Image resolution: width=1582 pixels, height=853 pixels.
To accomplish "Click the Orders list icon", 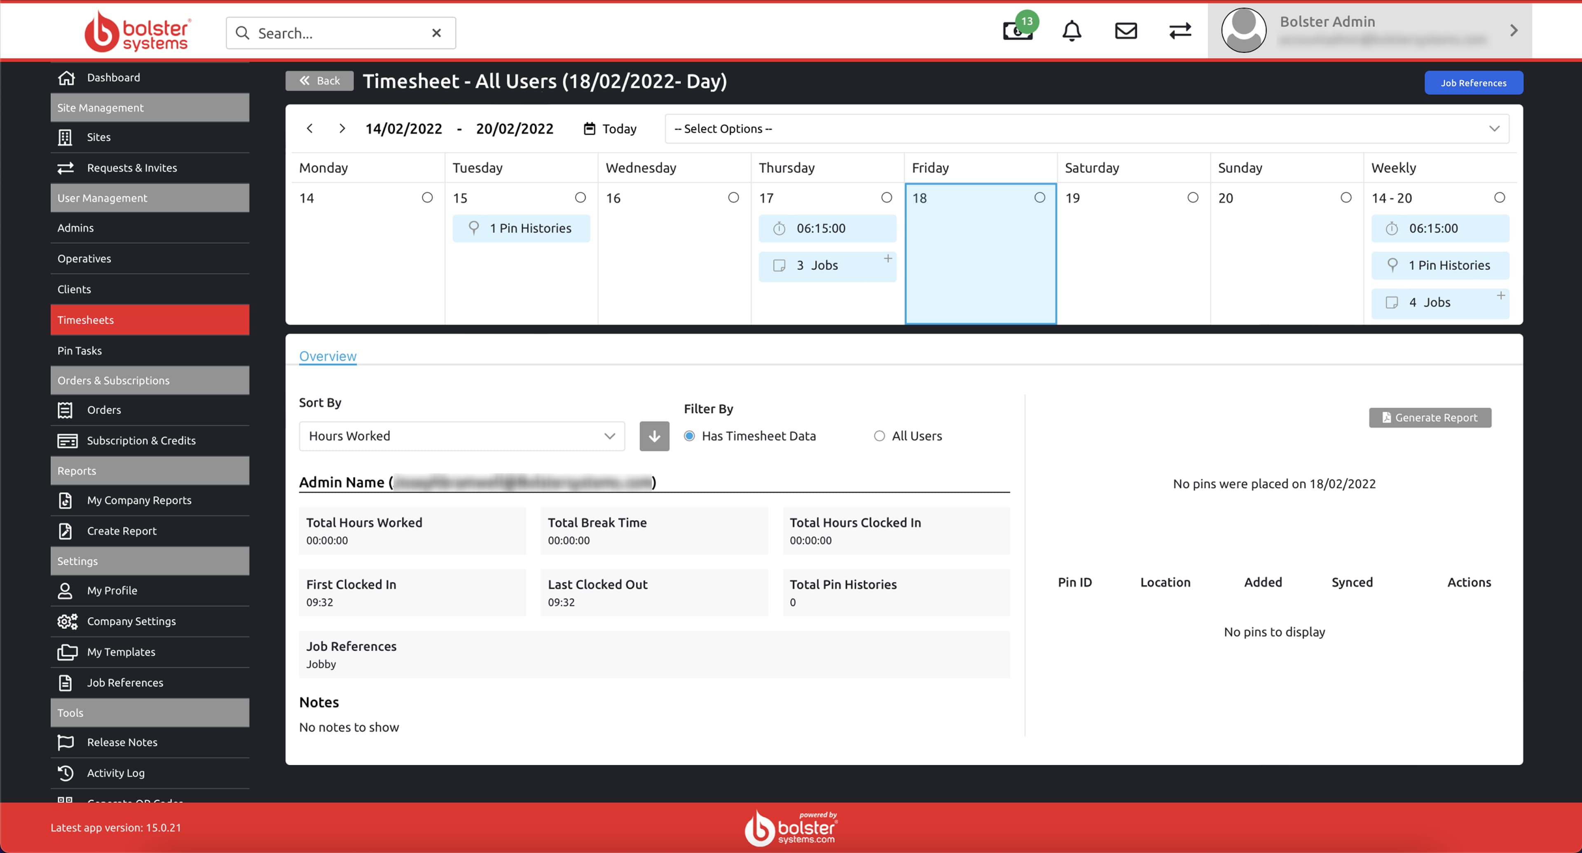I will tap(65, 409).
